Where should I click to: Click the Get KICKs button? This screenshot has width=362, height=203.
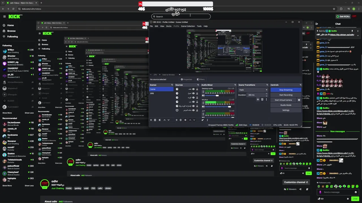pos(343,16)
